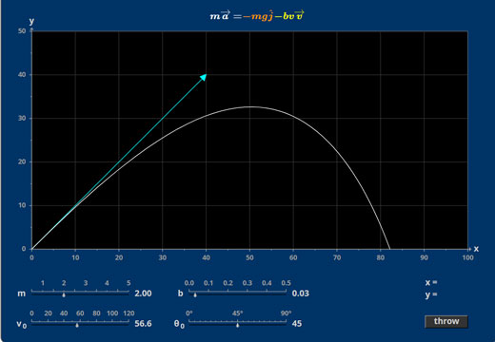Click the mass slider handle at 2.00
Image resolution: width=495 pixels, height=342 pixels.
64,294
